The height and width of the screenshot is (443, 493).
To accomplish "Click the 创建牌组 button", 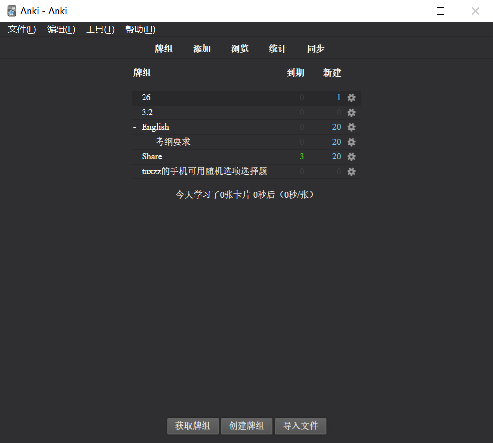I will click(247, 426).
